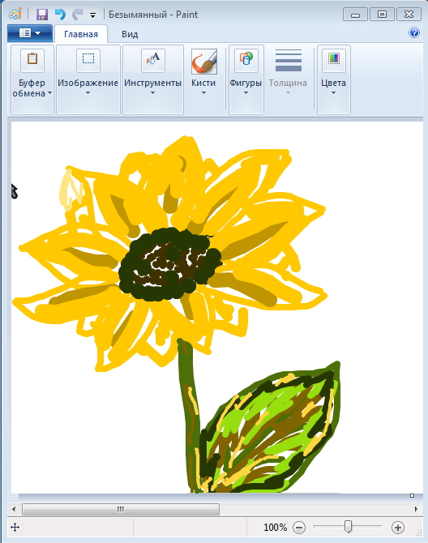Click the Изображение selection rectangle icon

pyautogui.click(x=88, y=60)
